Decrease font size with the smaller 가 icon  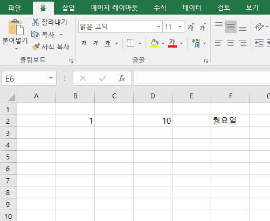click(x=203, y=27)
